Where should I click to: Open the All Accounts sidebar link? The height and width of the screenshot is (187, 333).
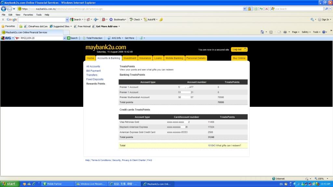tap(93, 66)
